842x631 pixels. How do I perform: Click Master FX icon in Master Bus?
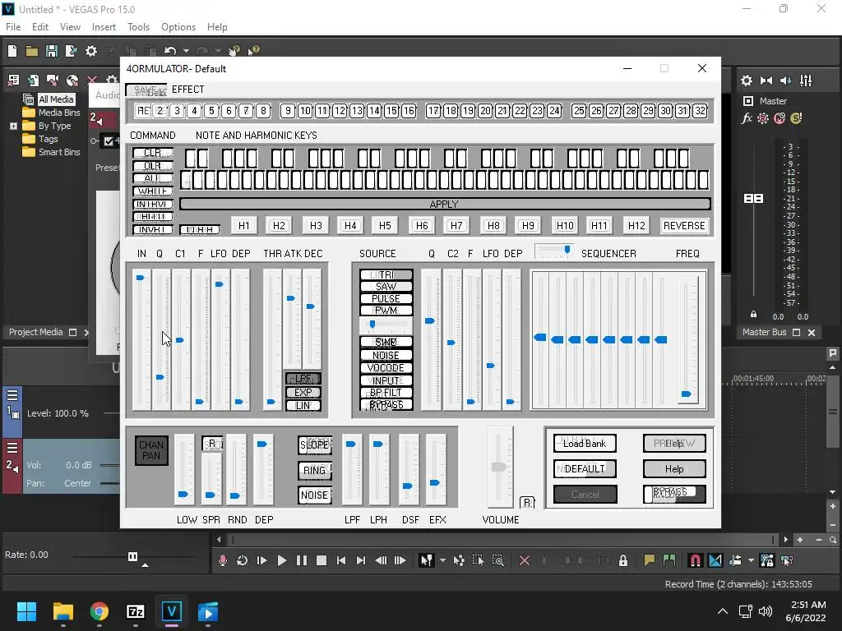pyautogui.click(x=747, y=118)
